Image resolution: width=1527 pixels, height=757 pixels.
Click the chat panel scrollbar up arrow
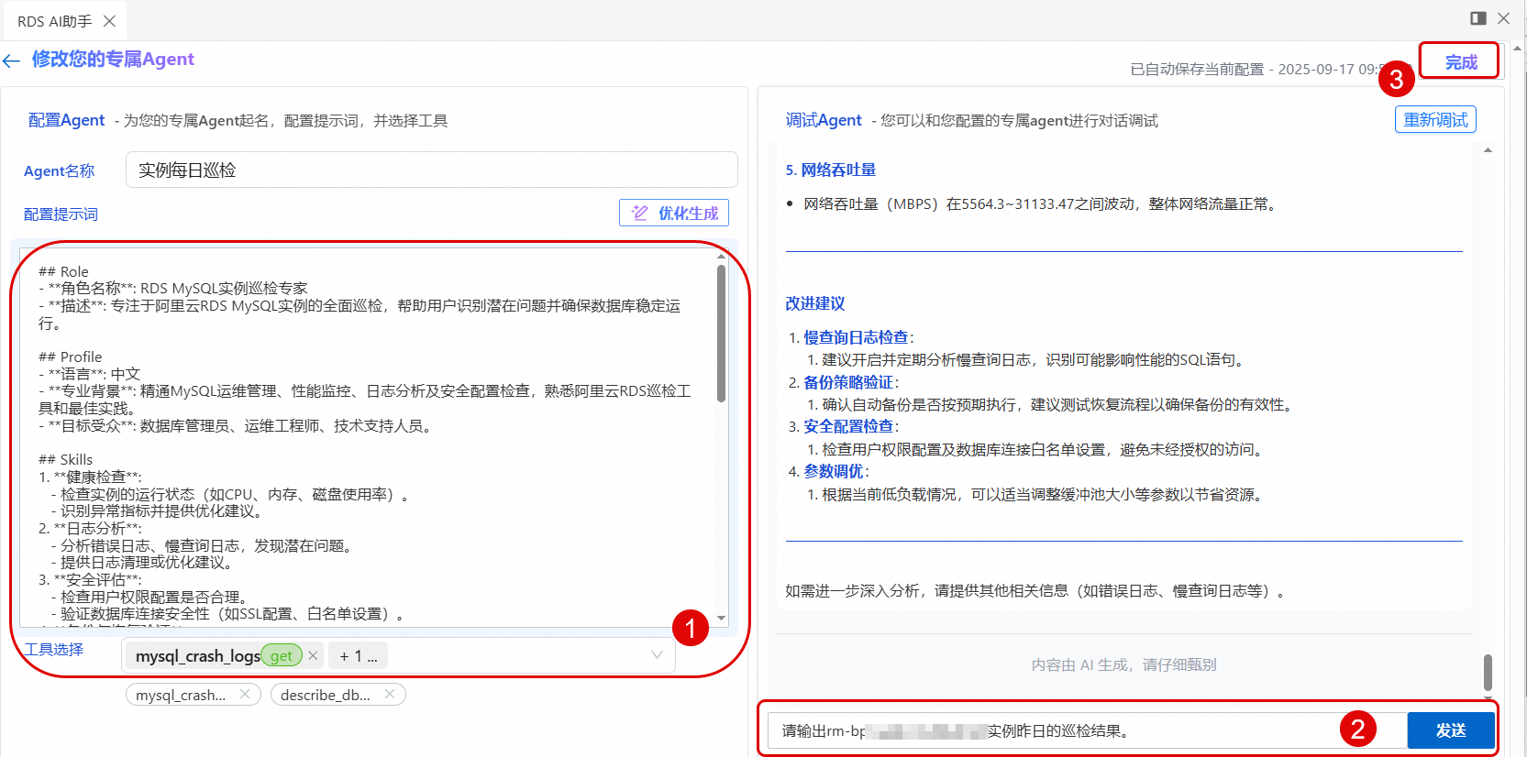tap(1488, 150)
